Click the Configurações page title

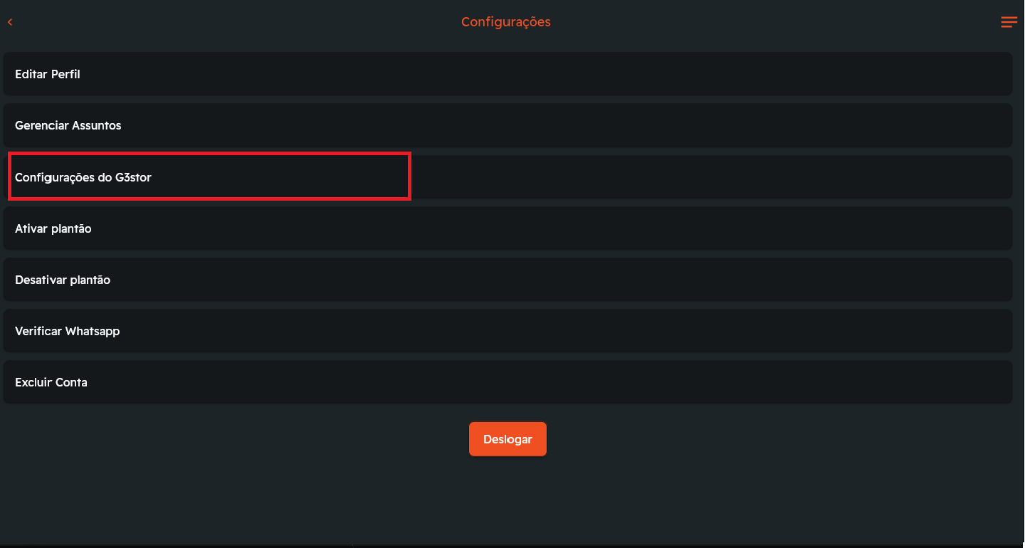click(x=505, y=22)
